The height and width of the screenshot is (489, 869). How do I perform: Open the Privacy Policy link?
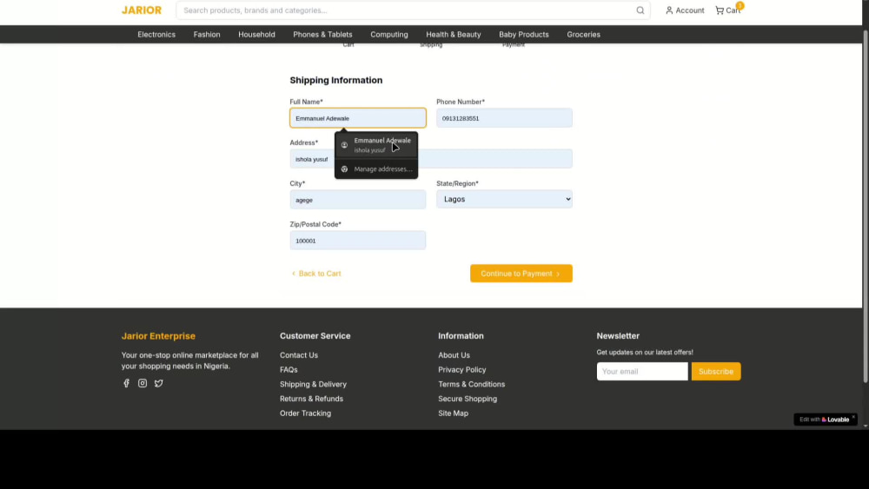click(462, 369)
